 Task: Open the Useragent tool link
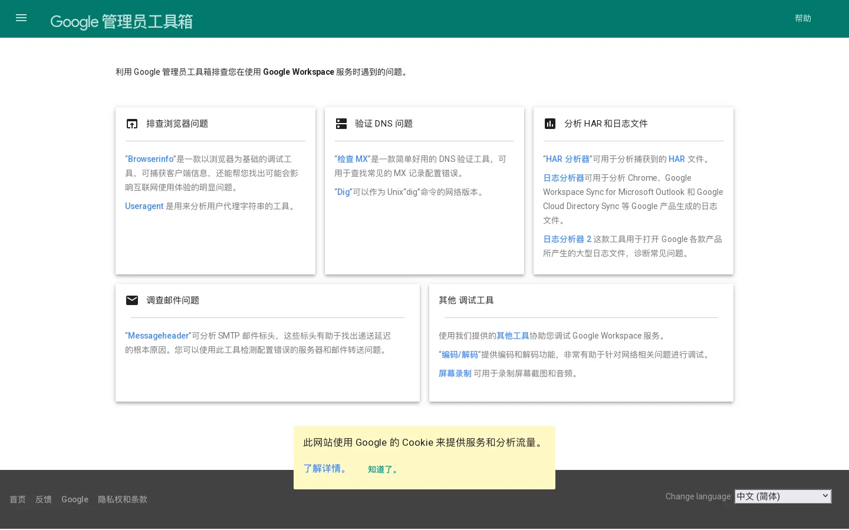144,206
